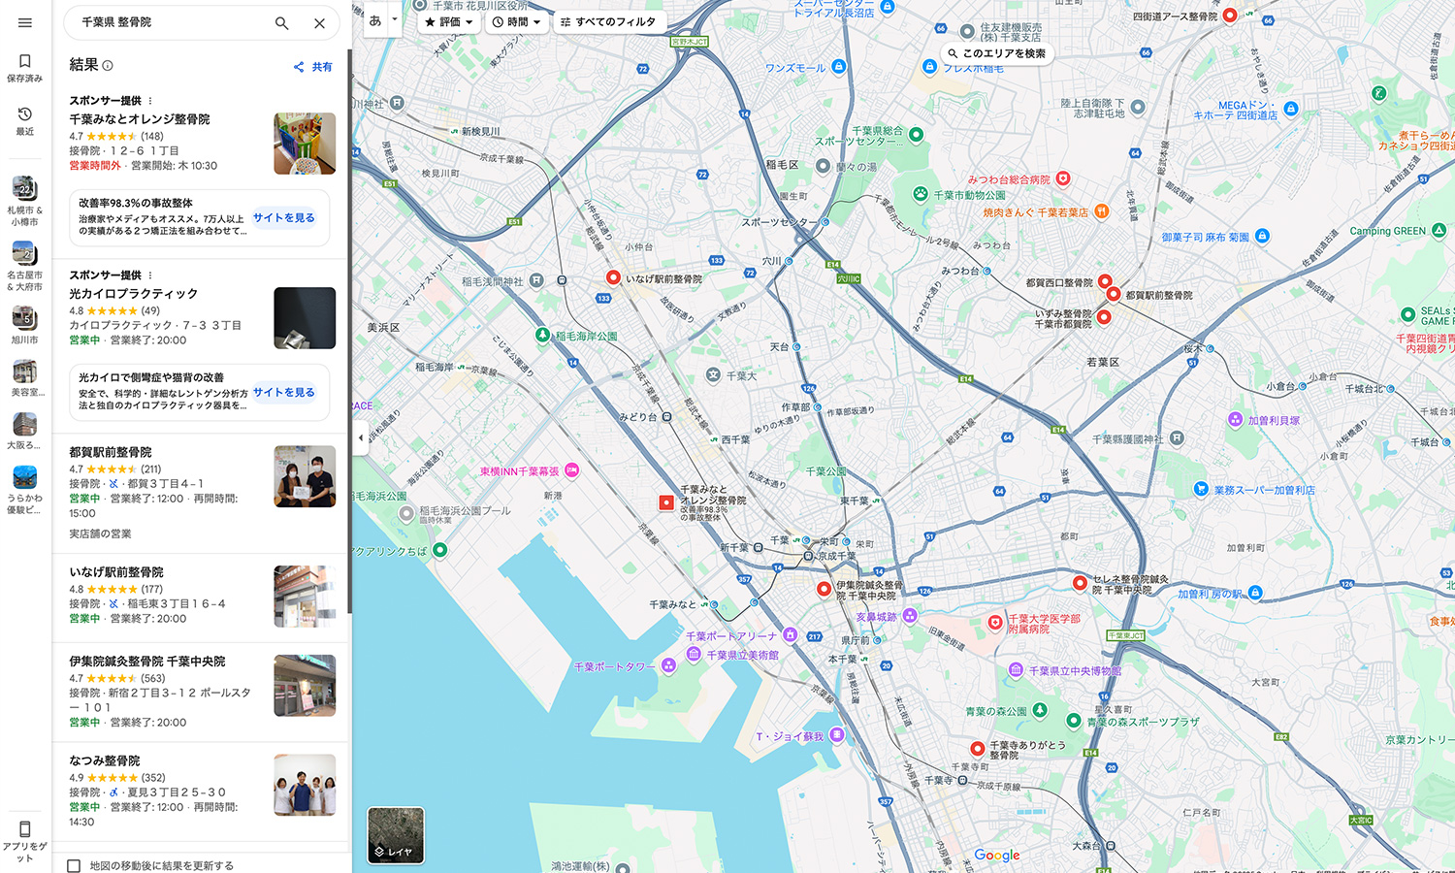
Task: Click 業務スーパー加曽利店 shop marker
Action: point(1201,489)
